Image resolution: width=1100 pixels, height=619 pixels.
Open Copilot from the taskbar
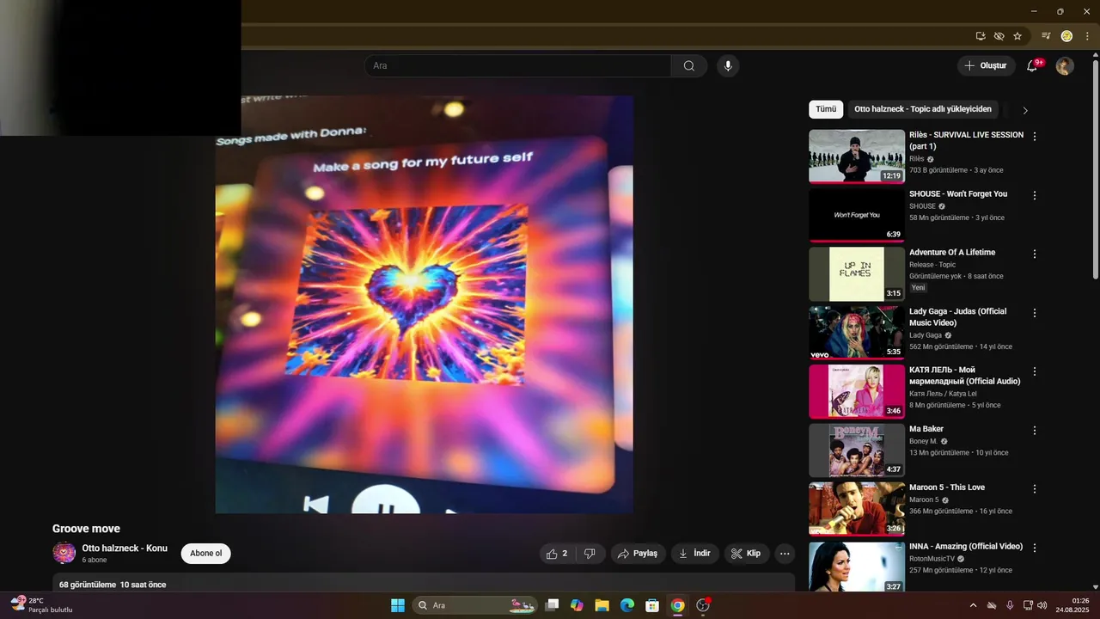pyautogui.click(x=577, y=605)
